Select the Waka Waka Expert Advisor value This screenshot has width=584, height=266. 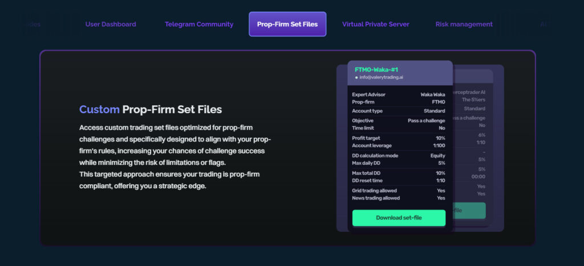[x=433, y=94]
